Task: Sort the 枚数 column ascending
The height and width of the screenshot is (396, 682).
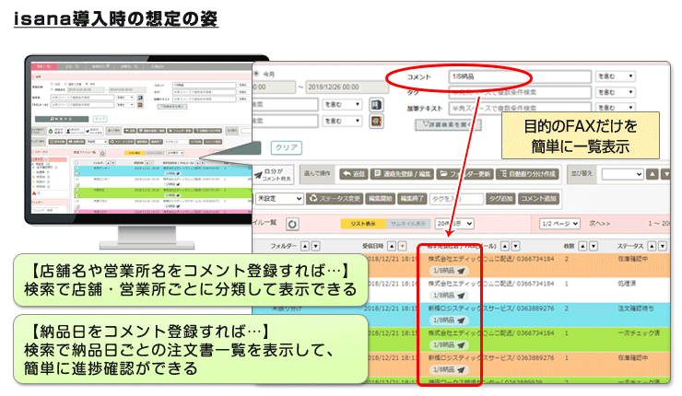Action: (582, 246)
